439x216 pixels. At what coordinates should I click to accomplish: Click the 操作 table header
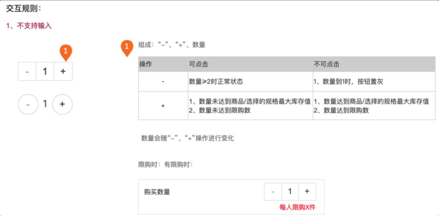[x=146, y=64]
